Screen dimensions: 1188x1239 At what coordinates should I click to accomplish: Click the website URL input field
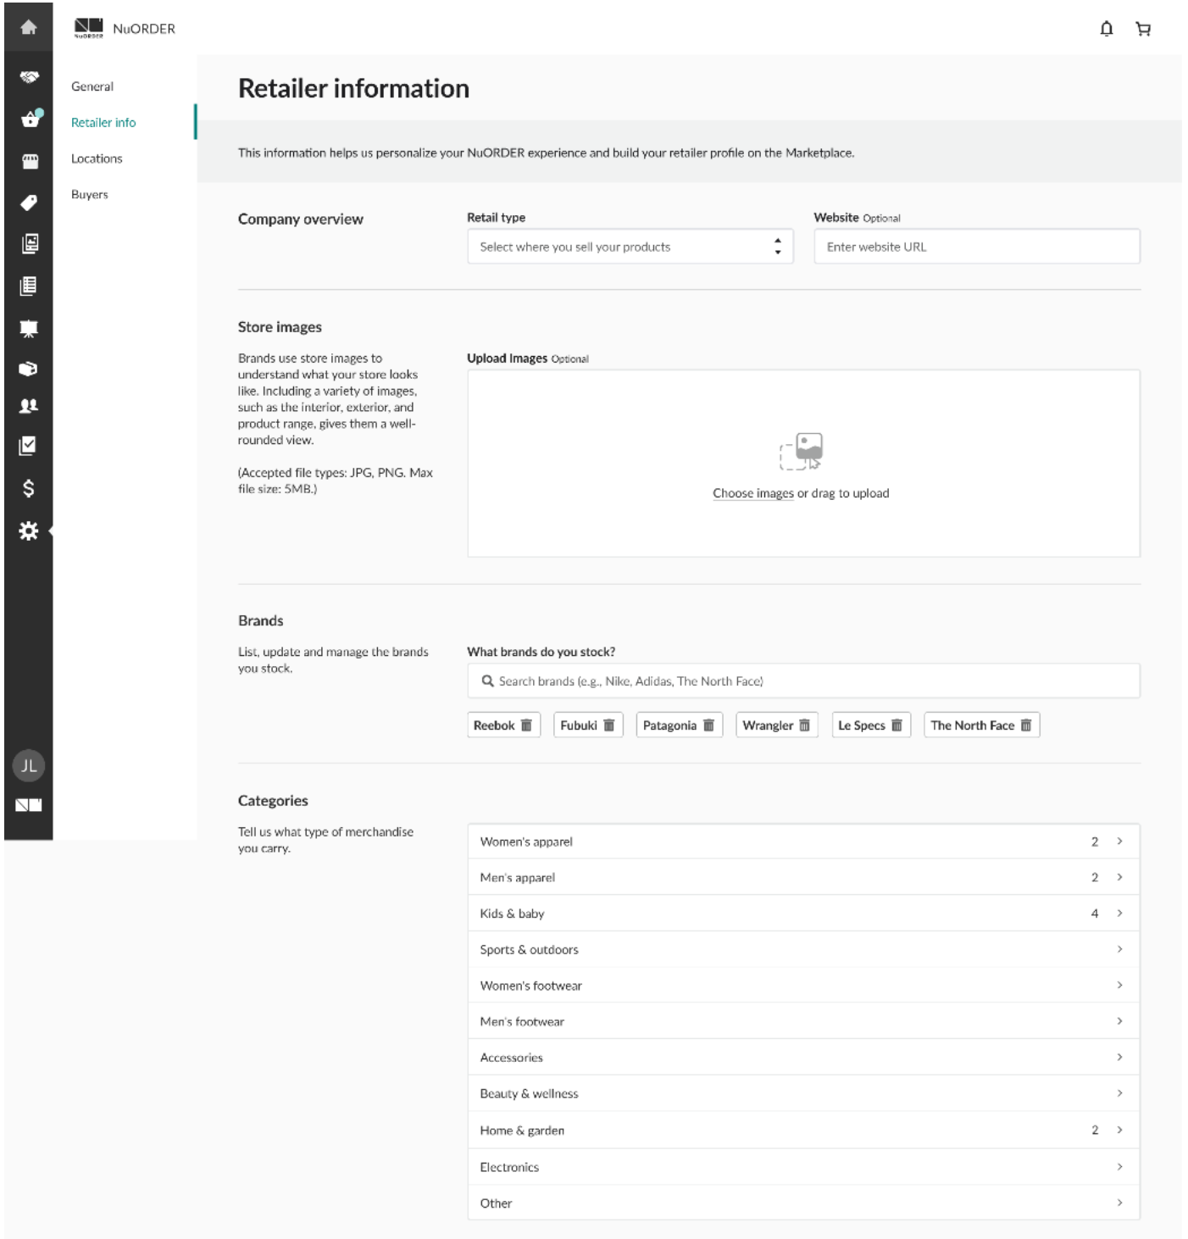tap(976, 247)
